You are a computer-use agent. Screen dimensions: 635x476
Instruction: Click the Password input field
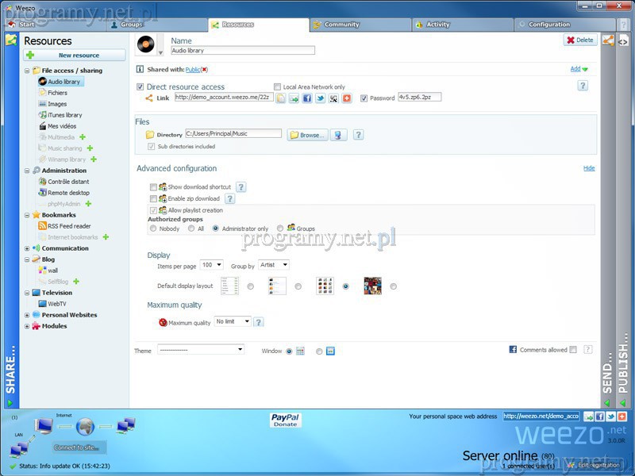tap(419, 98)
